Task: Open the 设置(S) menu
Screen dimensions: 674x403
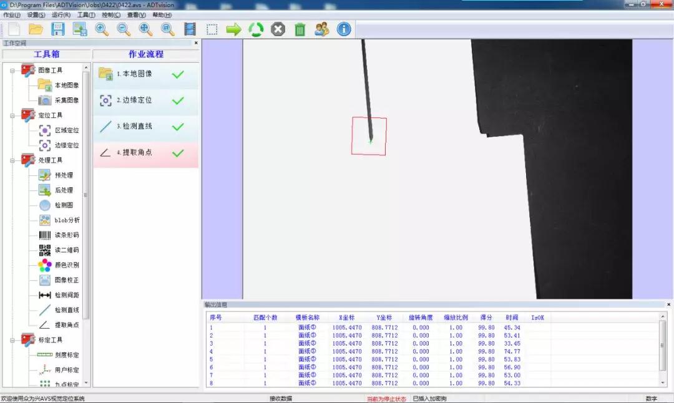Action: point(36,15)
